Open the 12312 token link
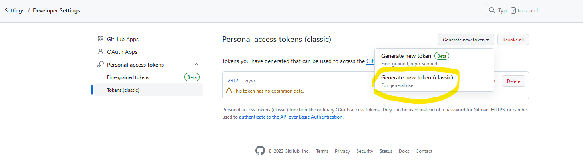583x166 pixels. [232, 81]
